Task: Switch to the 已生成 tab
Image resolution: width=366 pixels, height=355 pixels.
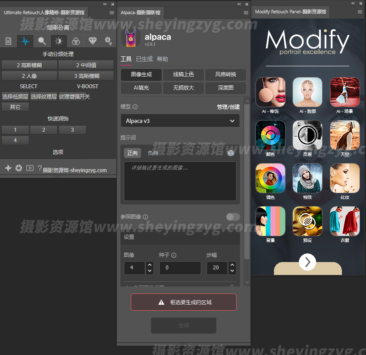Action: tap(144, 59)
